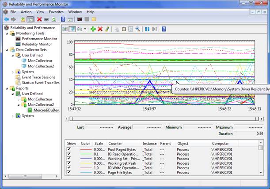Select Reliability Monitor in the tree
Screen dimensions: 270x189
pyautogui.click(x=37, y=44)
